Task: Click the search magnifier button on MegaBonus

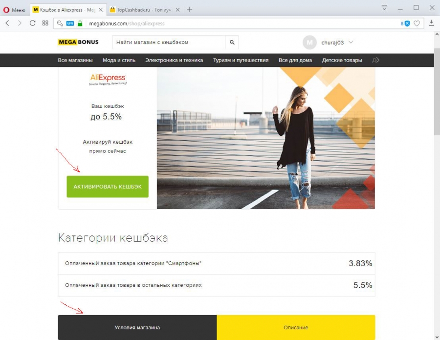Action: [x=232, y=42]
